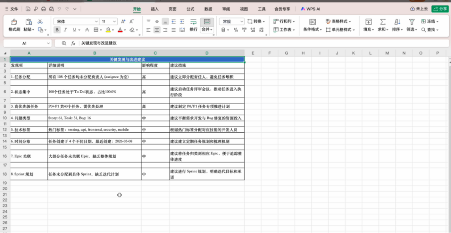Click the WPS AI button
This screenshot has height=233, width=451.
coord(310,9)
